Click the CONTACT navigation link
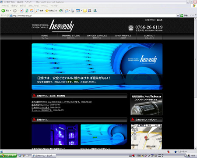This screenshot has width=197, height=158. (x=149, y=36)
